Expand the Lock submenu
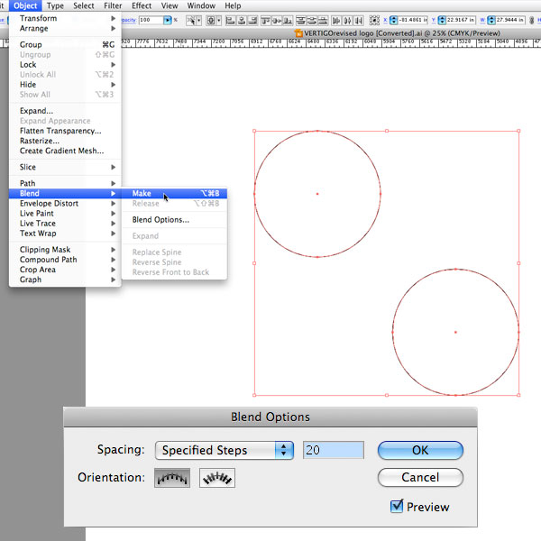Viewport: 541px width, 541px height. [x=65, y=65]
